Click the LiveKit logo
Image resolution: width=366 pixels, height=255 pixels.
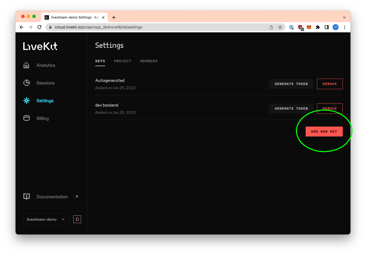tap(40, 46)
